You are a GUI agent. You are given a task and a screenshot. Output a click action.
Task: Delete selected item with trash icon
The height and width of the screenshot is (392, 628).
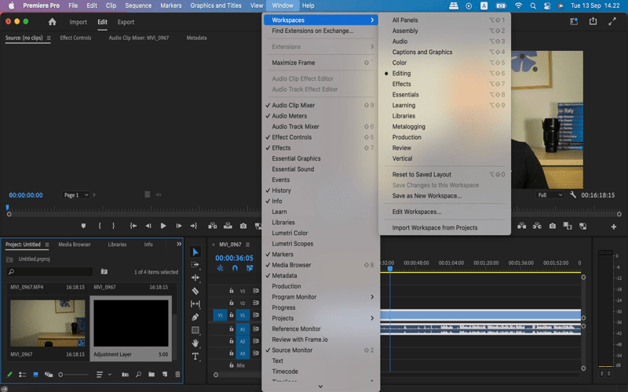[177, 375]
